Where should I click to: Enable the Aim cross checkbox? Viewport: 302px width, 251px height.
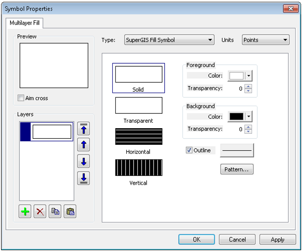tap(21, 98)
